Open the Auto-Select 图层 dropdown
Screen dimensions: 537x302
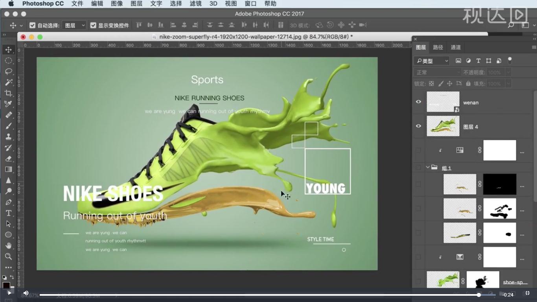tap(75, 25)
